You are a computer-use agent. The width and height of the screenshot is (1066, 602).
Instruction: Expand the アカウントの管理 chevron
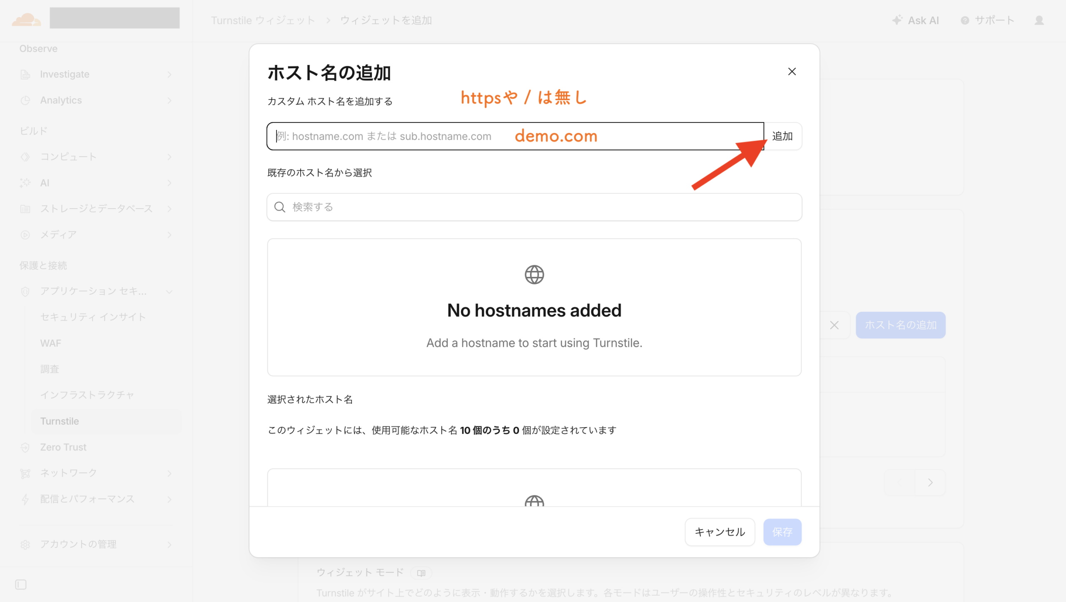(x=169, y=545)
